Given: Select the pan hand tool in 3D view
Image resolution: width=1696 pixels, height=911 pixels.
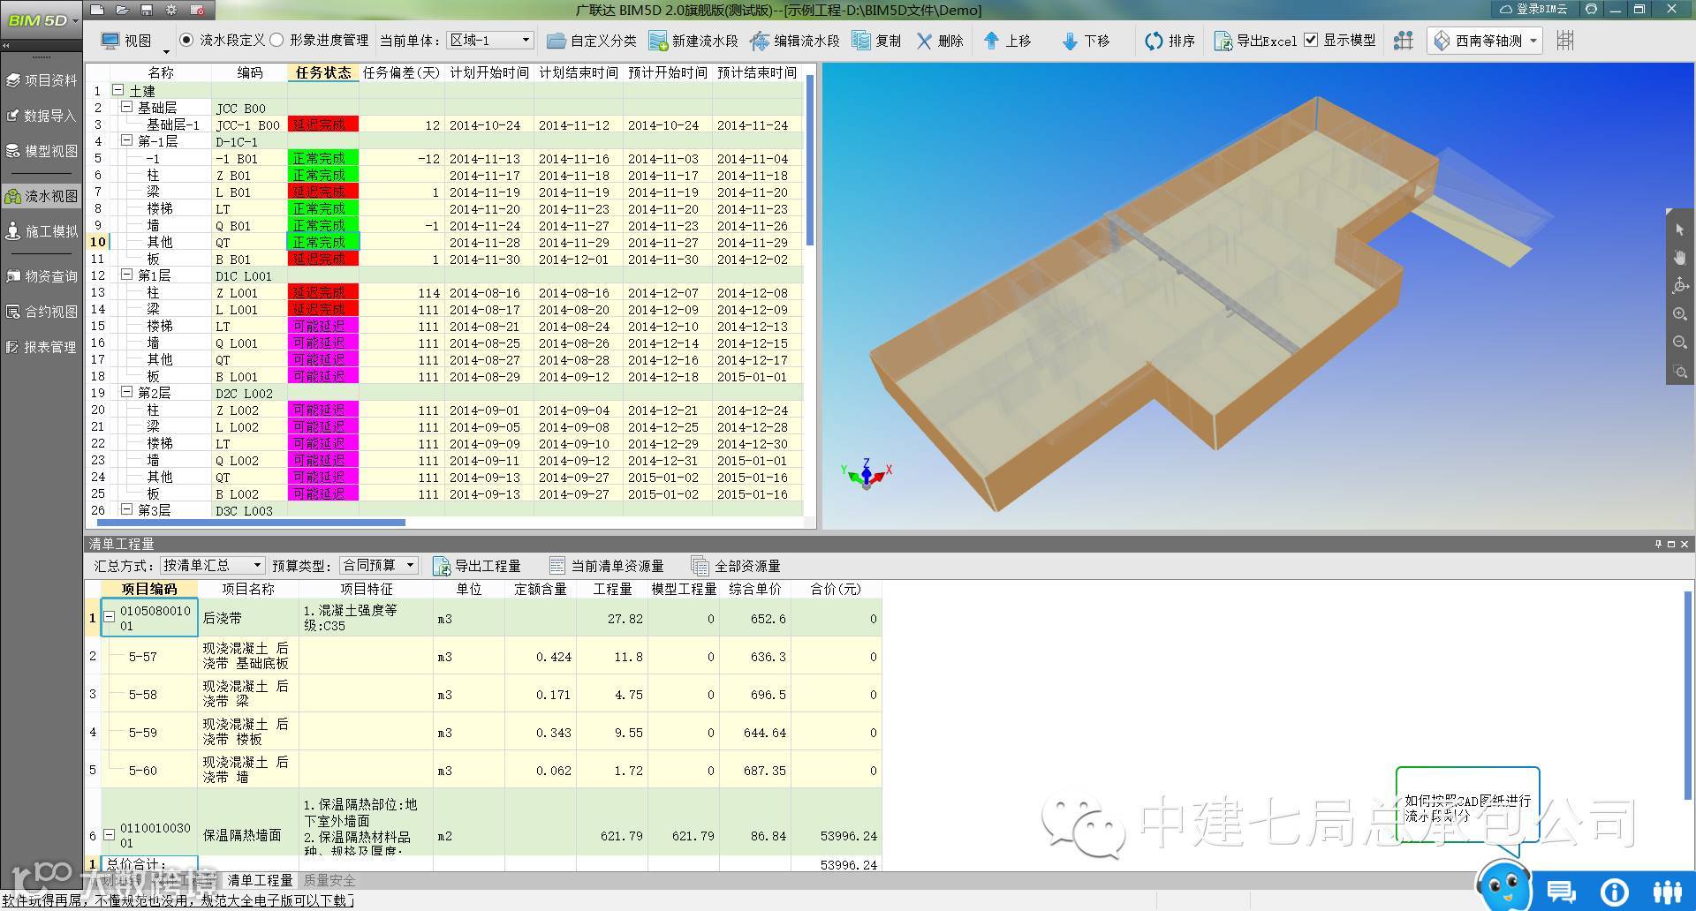Looking at the screenshot, I should tap(1680, 258).
